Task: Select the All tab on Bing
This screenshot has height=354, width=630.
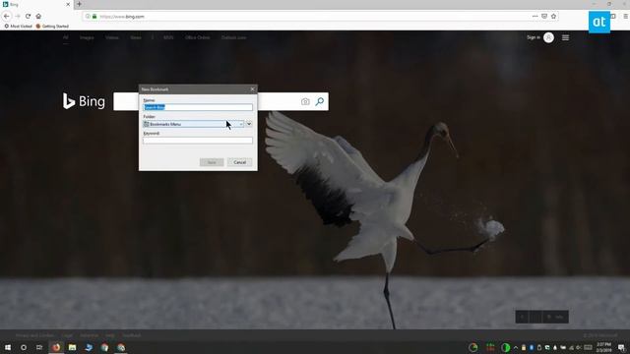Action: tap(66, 37)
